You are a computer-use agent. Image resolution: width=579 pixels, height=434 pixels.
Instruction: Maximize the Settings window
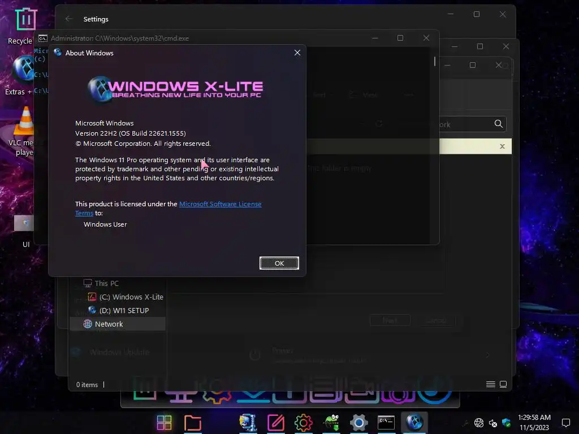[x=477, y=14]
